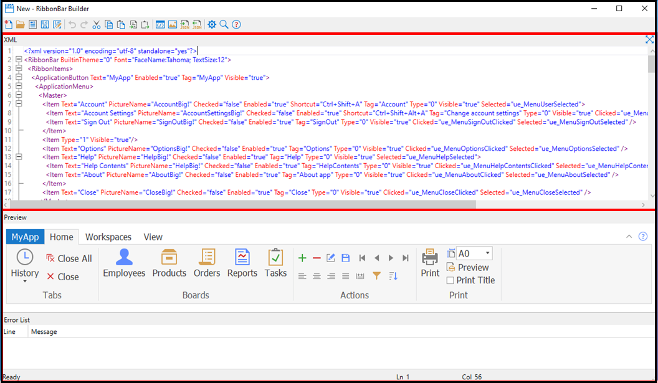Click the settings gear toolbar icon
Screen dimensions: 658x383
[x=212, y=24]
